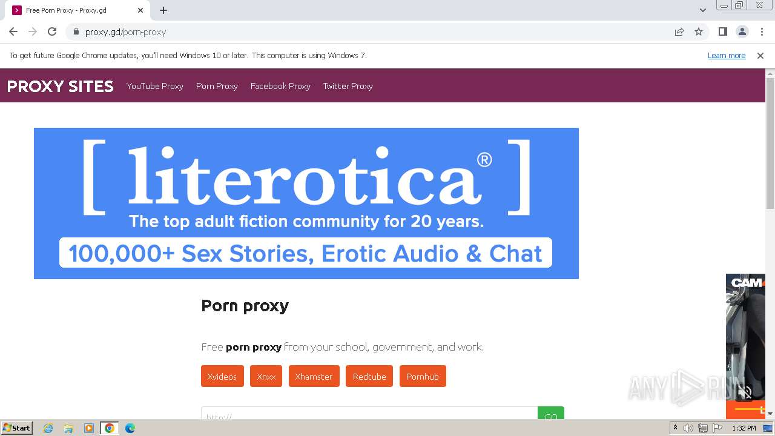Select the Free Porn Proxy tab
The image size is (775, 436).
click(79, 10)
